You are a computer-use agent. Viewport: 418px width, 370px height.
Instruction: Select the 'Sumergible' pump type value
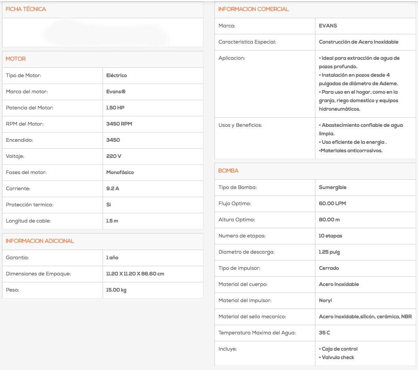(x=332, y=187)
